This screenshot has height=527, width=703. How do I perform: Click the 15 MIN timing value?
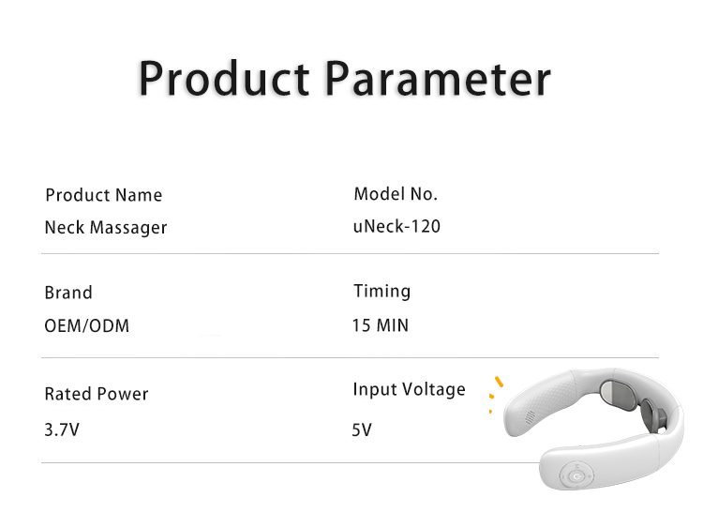click(381, 325)
